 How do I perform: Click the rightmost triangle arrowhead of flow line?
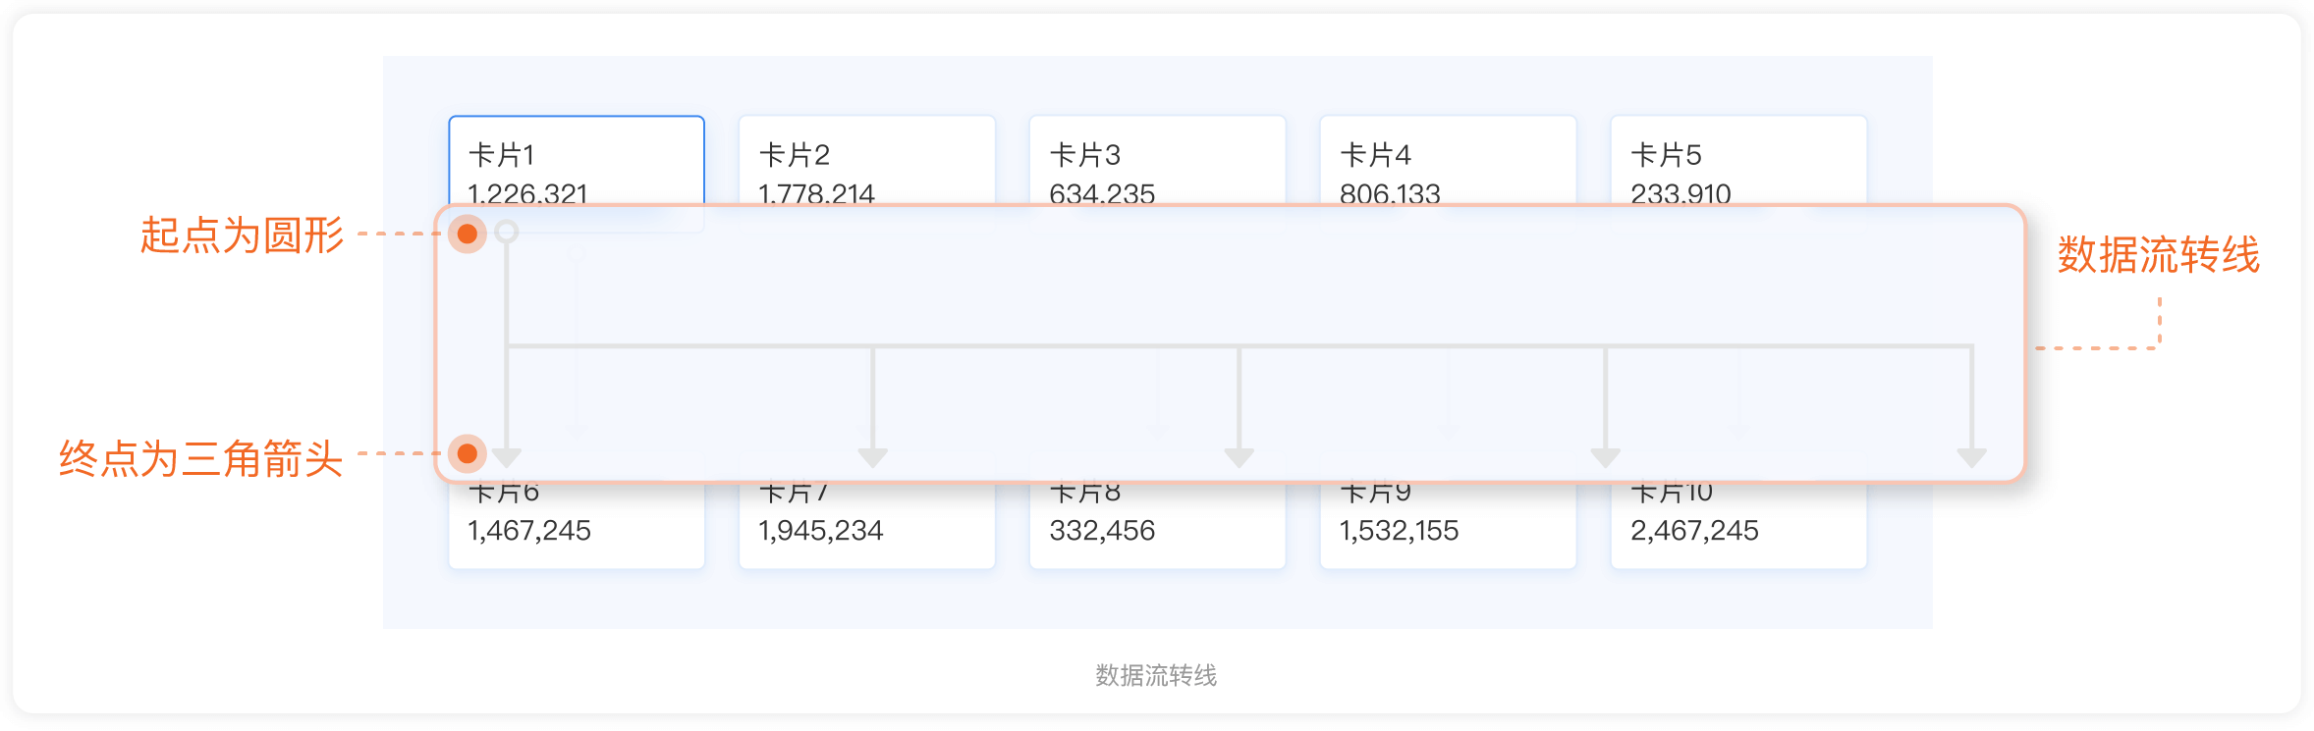click(x=1971, y=457)
